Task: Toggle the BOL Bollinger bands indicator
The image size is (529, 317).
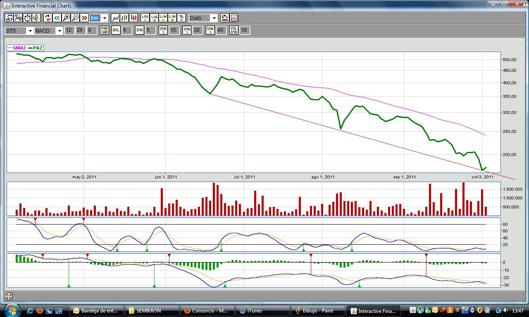Action: coord(116,30)
